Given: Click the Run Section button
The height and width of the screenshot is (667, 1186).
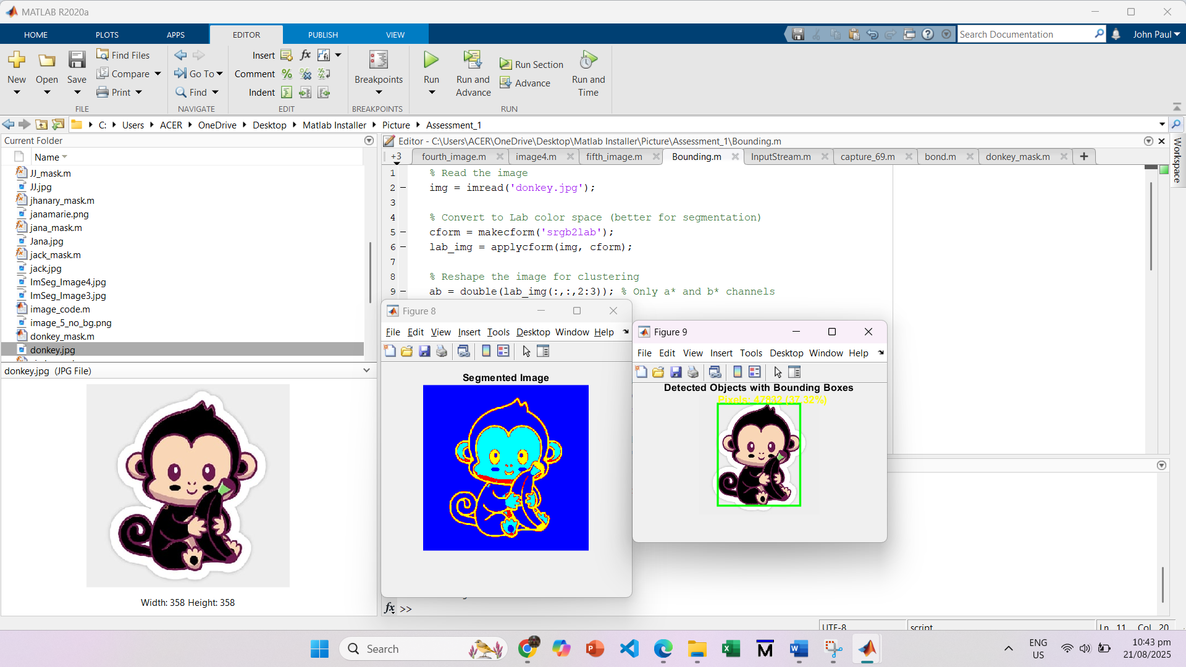Looking at the screenshot, I should (x=532, y=64).
